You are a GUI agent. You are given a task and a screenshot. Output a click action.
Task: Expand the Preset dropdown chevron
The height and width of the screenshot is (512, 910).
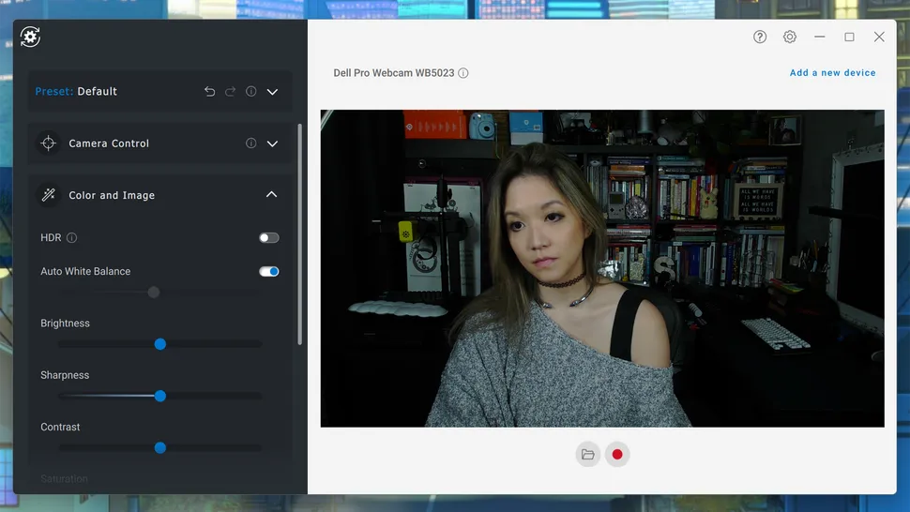point(272,92)
